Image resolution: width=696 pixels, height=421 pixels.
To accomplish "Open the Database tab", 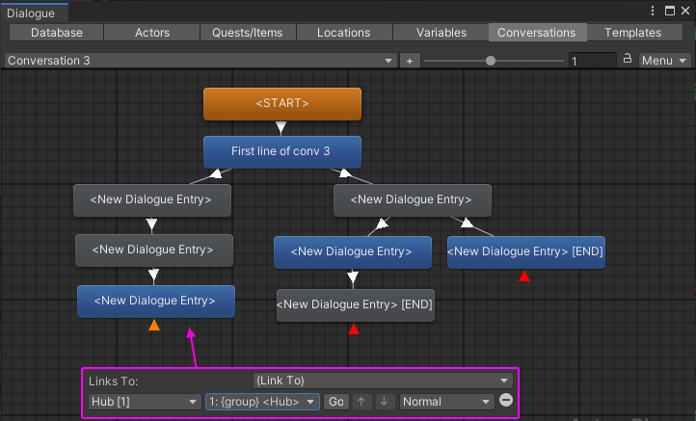I will 56,33.
